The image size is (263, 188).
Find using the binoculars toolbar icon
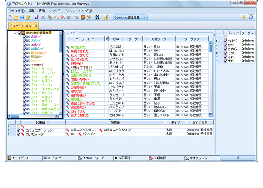coord(97,17)
